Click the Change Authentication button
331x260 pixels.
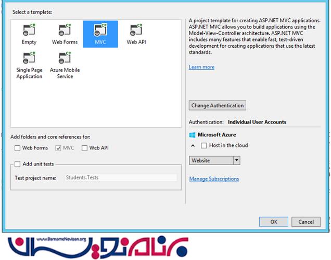click(217, 105)
